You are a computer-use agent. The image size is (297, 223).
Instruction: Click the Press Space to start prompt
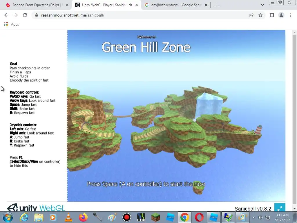click(146, 184)
